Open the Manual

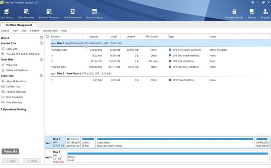pyautogui.click(x=252, y=14)
